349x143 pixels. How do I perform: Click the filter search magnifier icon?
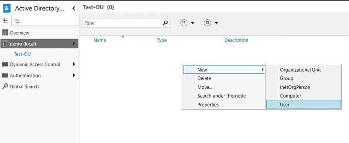point(165,23)
